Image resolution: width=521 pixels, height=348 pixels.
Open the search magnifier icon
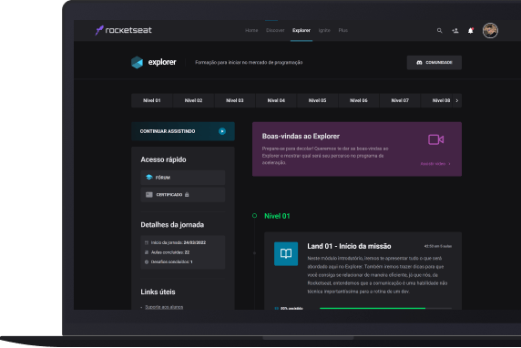coord(439,31)
